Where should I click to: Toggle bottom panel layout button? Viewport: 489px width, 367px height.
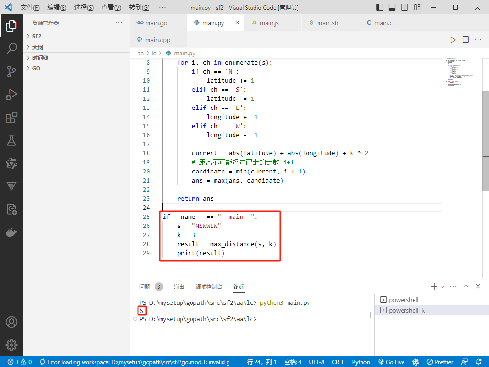pos(392,7)
